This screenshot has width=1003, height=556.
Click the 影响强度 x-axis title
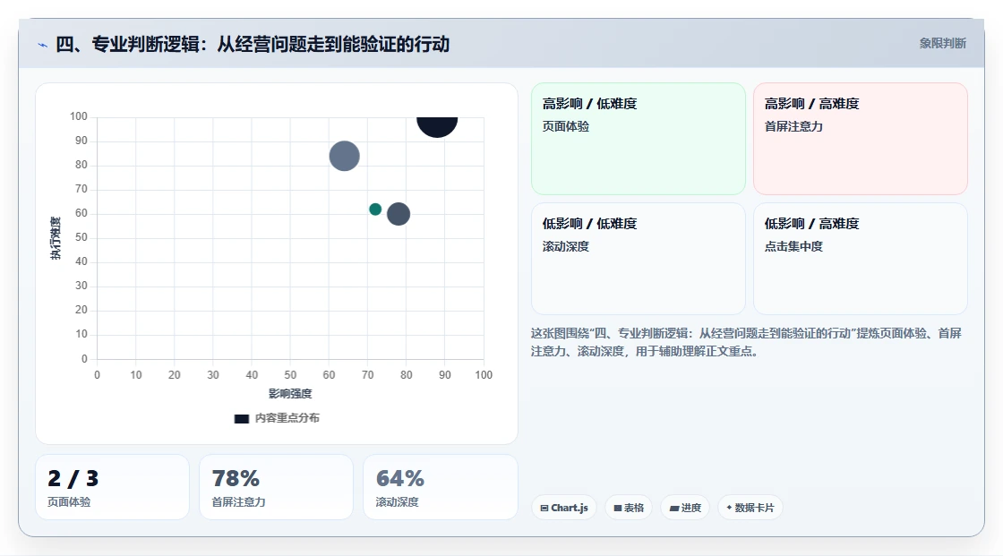(290, 393)
